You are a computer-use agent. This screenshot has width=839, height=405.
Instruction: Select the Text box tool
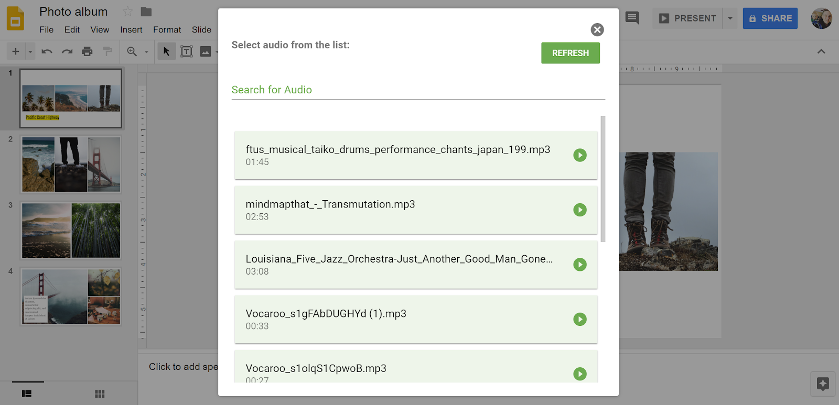(186, 51)
